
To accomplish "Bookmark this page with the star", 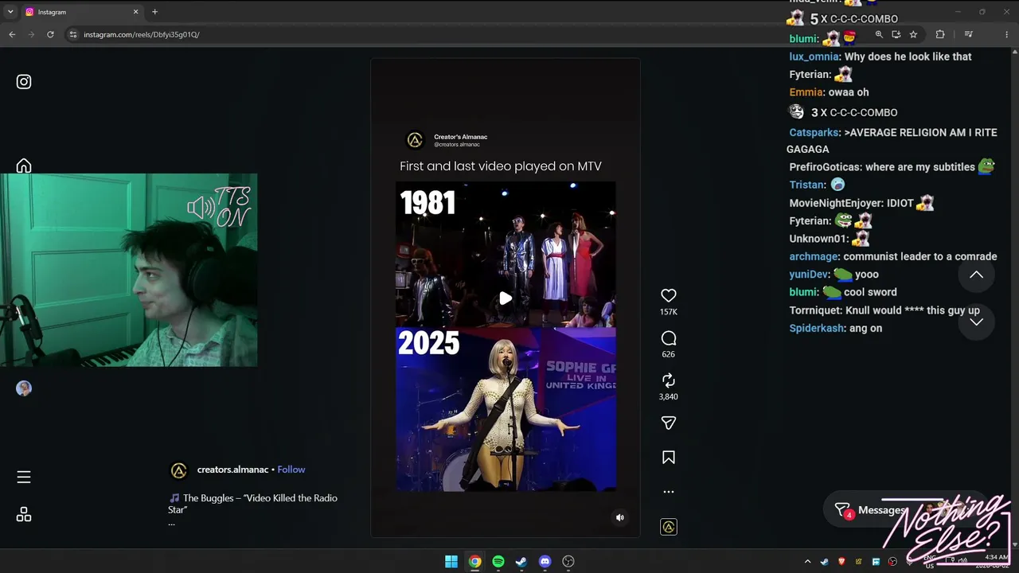I will (x=913, y=34).
